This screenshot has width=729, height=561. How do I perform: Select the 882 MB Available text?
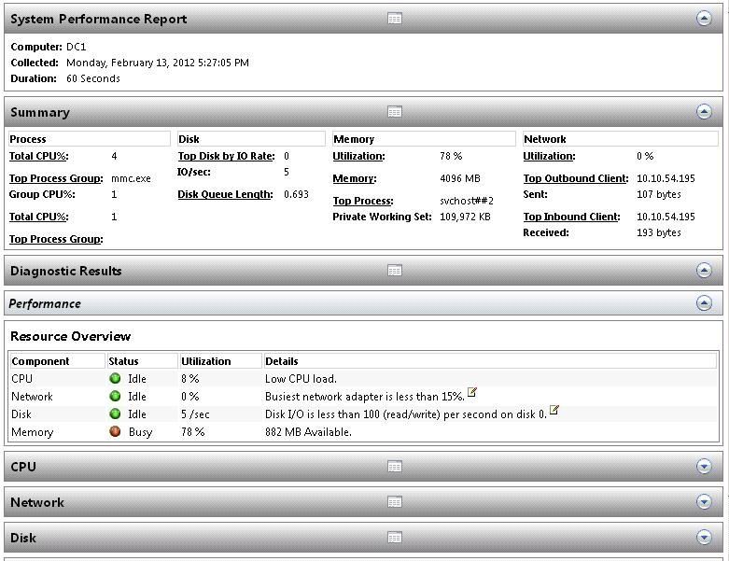[x=308, y=432]
